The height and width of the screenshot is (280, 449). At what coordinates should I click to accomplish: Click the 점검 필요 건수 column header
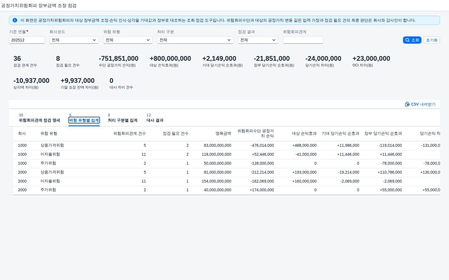pyautogui.click(x=176, y=134)
